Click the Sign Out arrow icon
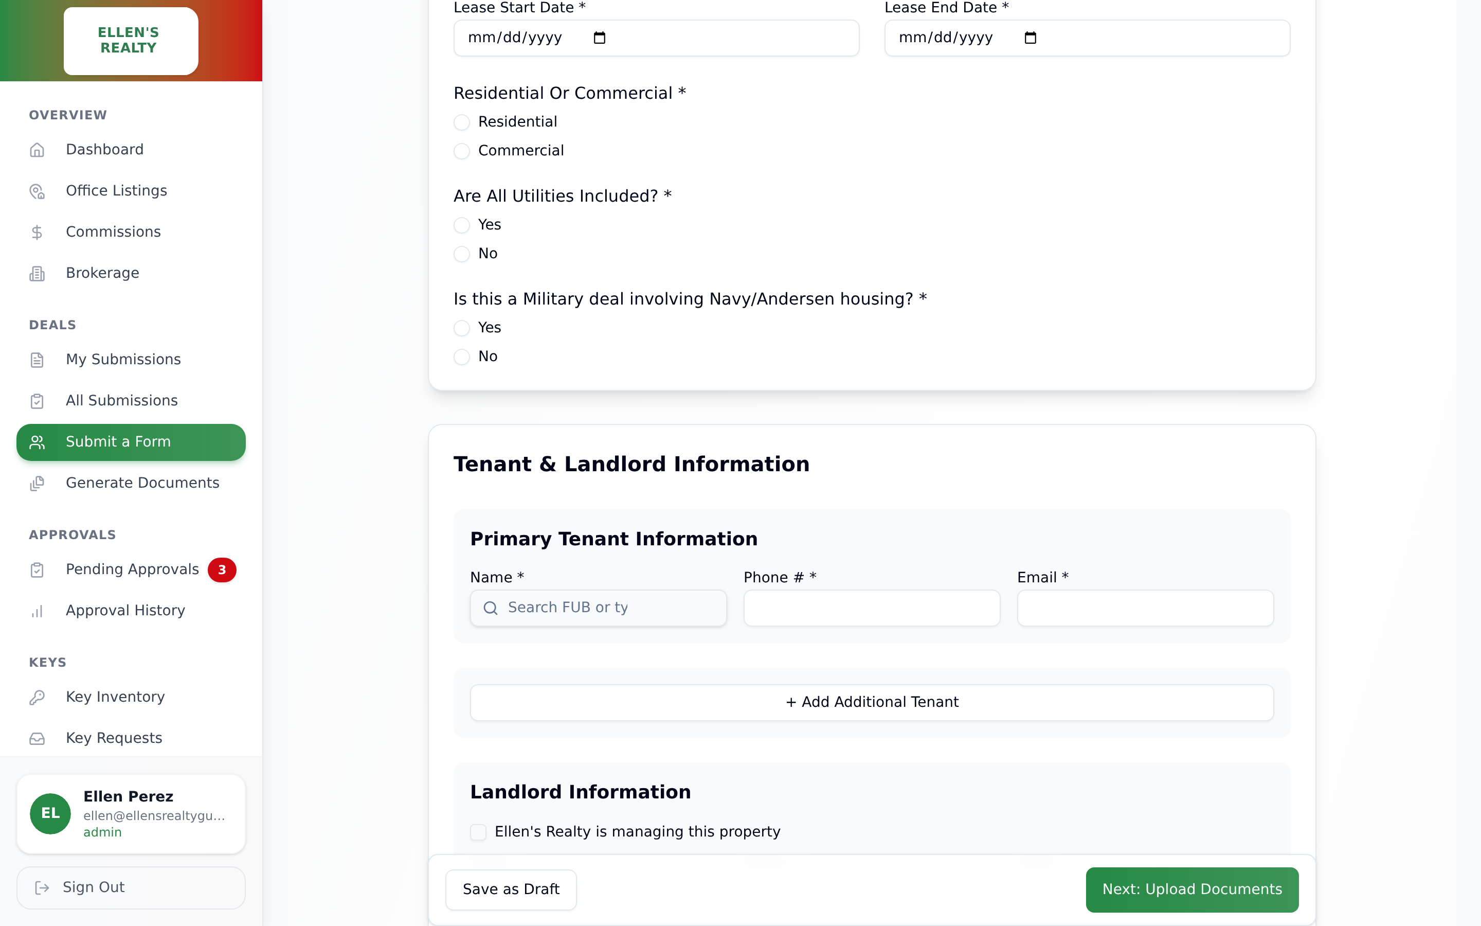Viewport: 1481px width, 926px height. click(42, 887)
